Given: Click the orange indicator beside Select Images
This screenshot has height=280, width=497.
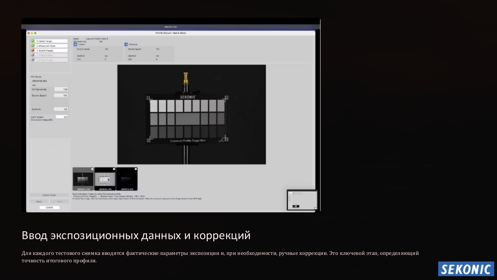Looking at the screenshot, I should (33, 50).
